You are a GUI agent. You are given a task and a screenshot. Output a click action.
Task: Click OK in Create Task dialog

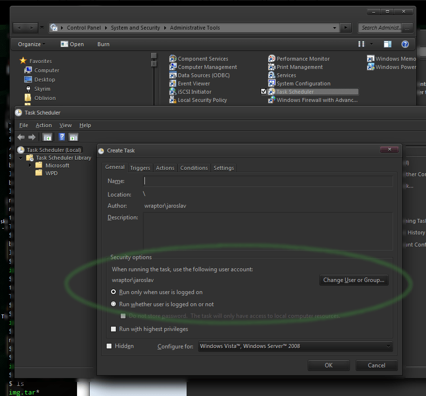tap(329, 365)
